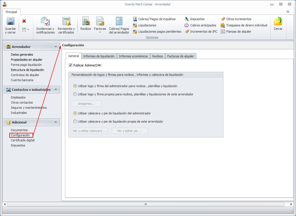
Task: Toggle Publicar Adminet24H checkbox
Action: coord(70,65)
